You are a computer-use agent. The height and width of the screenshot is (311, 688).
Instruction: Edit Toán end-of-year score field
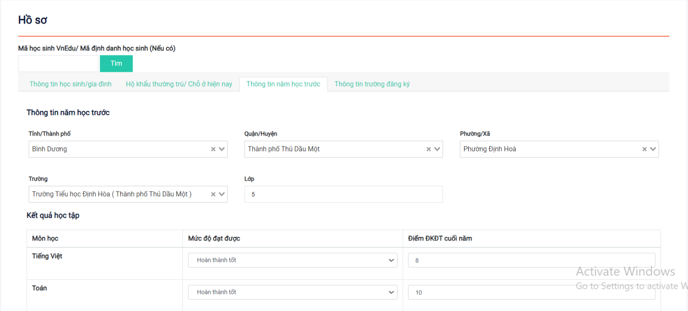(531, 292)
